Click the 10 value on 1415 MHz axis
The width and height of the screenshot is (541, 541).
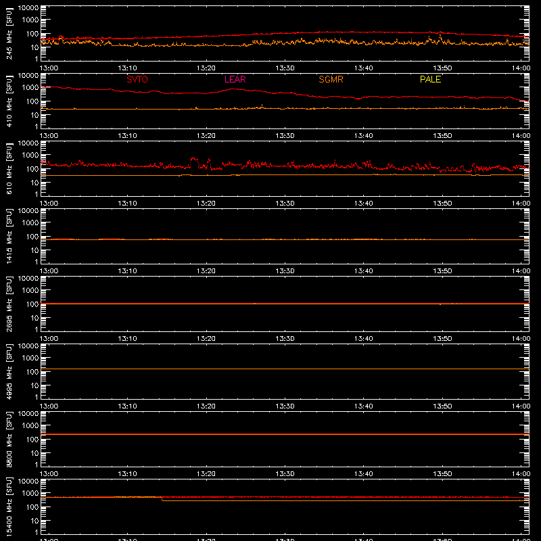(x=34, y=250)
